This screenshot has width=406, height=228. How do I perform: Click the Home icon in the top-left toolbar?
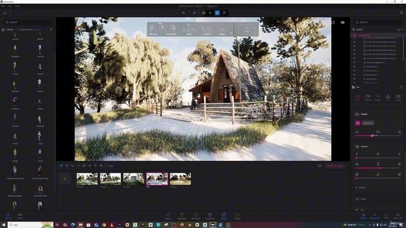tap(4, 13)
